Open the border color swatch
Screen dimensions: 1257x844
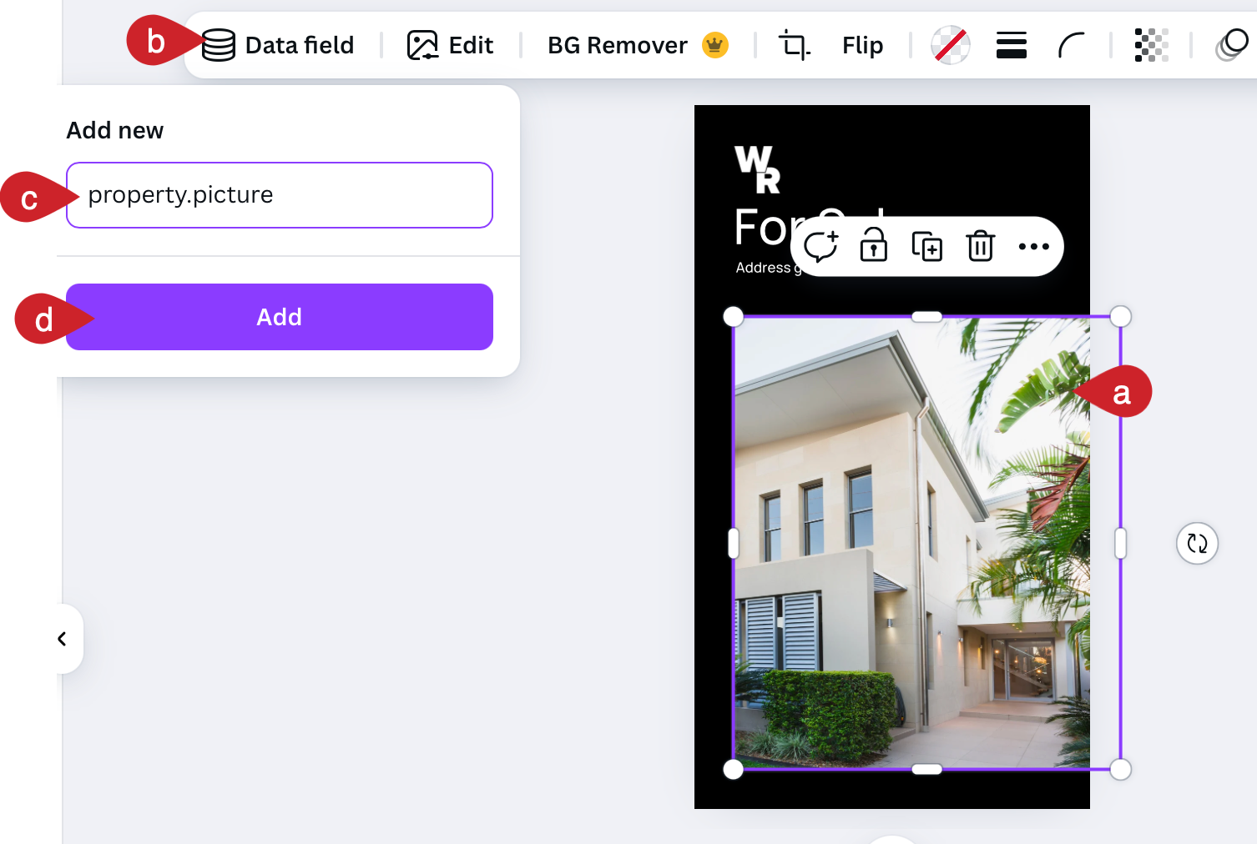[x=951, y=45]
